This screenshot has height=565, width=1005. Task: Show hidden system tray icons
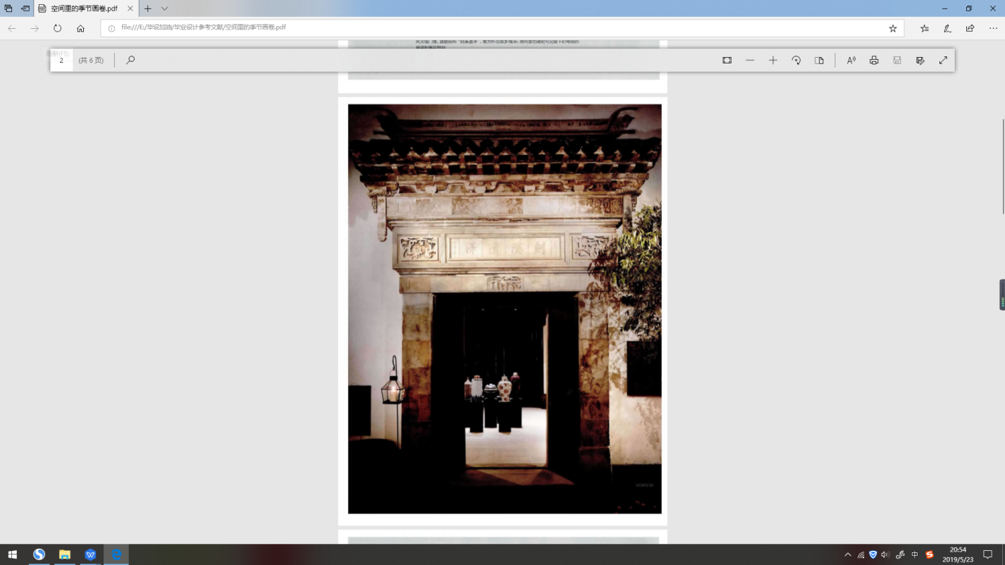(x=847, y=554)
